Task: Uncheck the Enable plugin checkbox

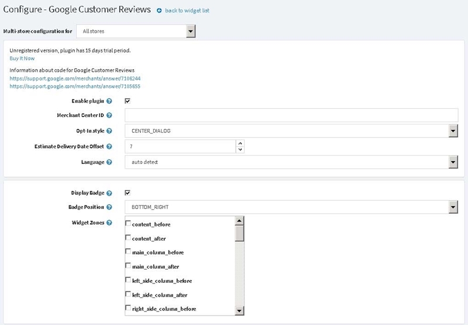Action: (x=128, y=101)
